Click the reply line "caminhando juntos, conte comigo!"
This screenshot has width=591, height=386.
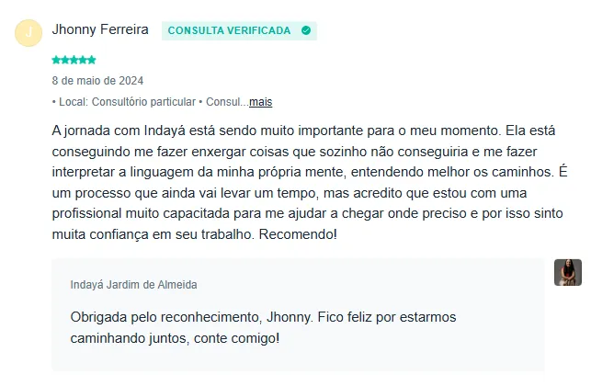[175, 338]
